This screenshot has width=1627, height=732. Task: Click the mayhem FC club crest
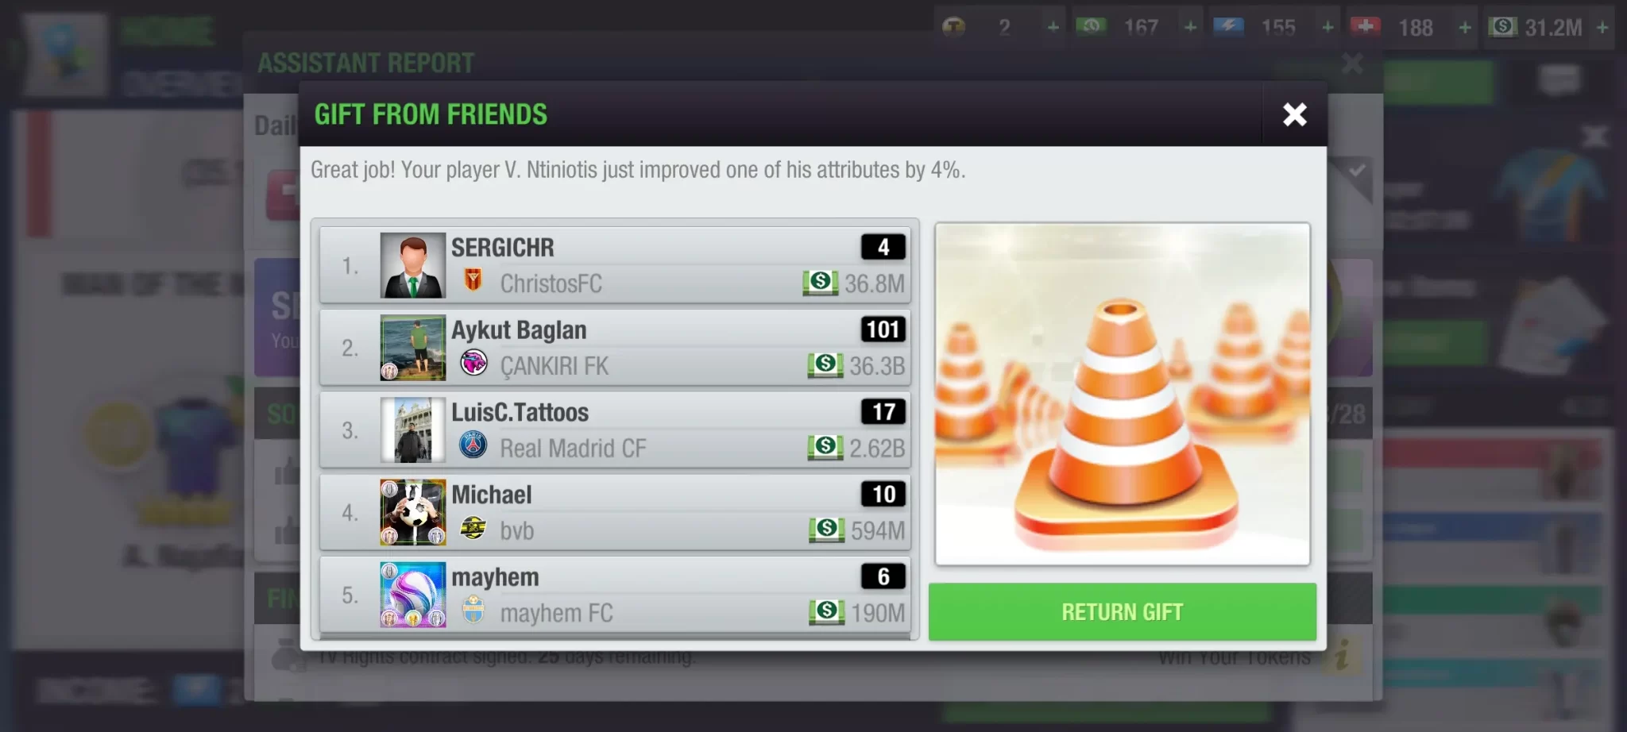point(473,610)
